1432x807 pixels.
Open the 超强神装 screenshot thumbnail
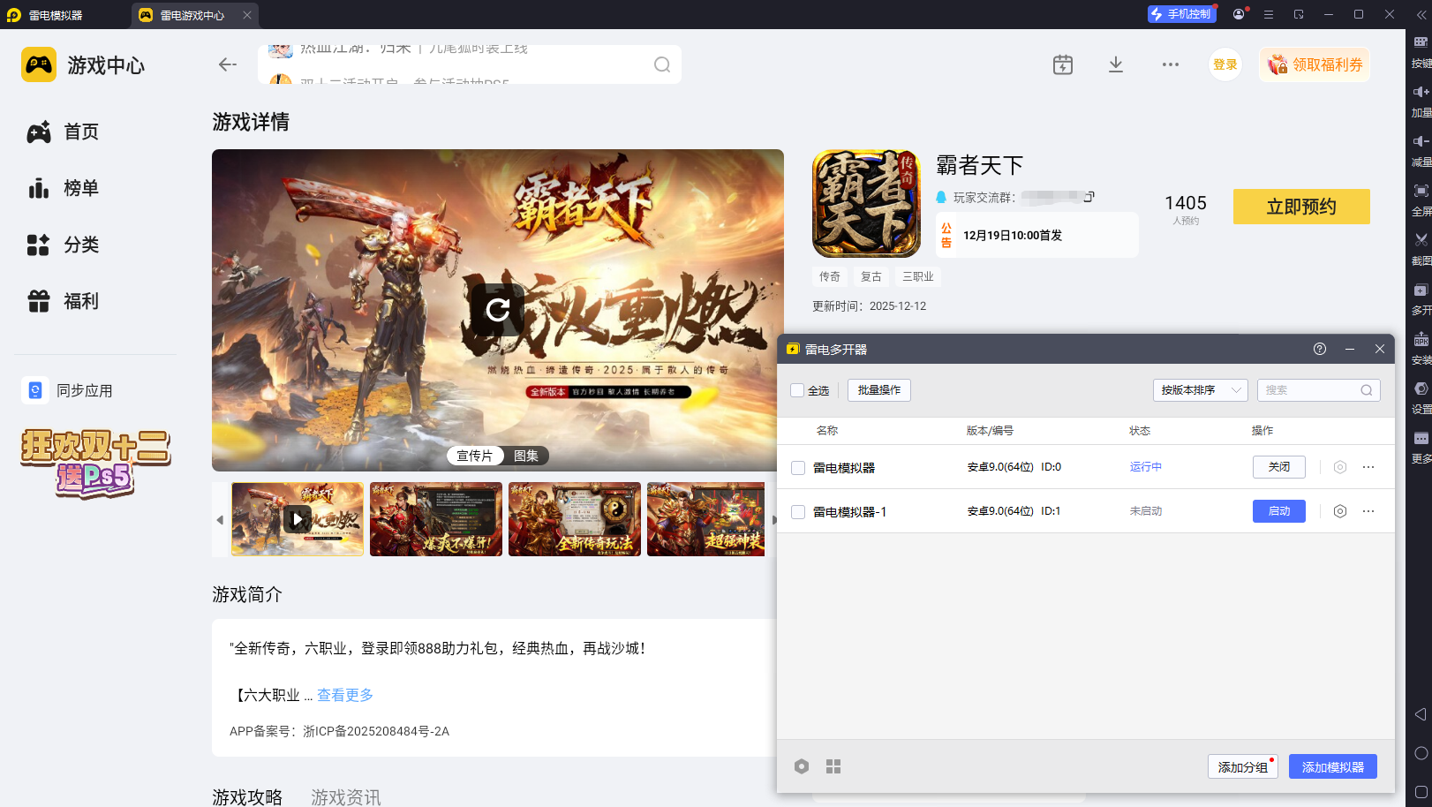tap(706, 519)
